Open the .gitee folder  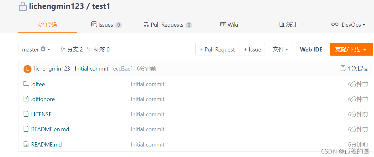pyautogui.click(x=38, y=84)
